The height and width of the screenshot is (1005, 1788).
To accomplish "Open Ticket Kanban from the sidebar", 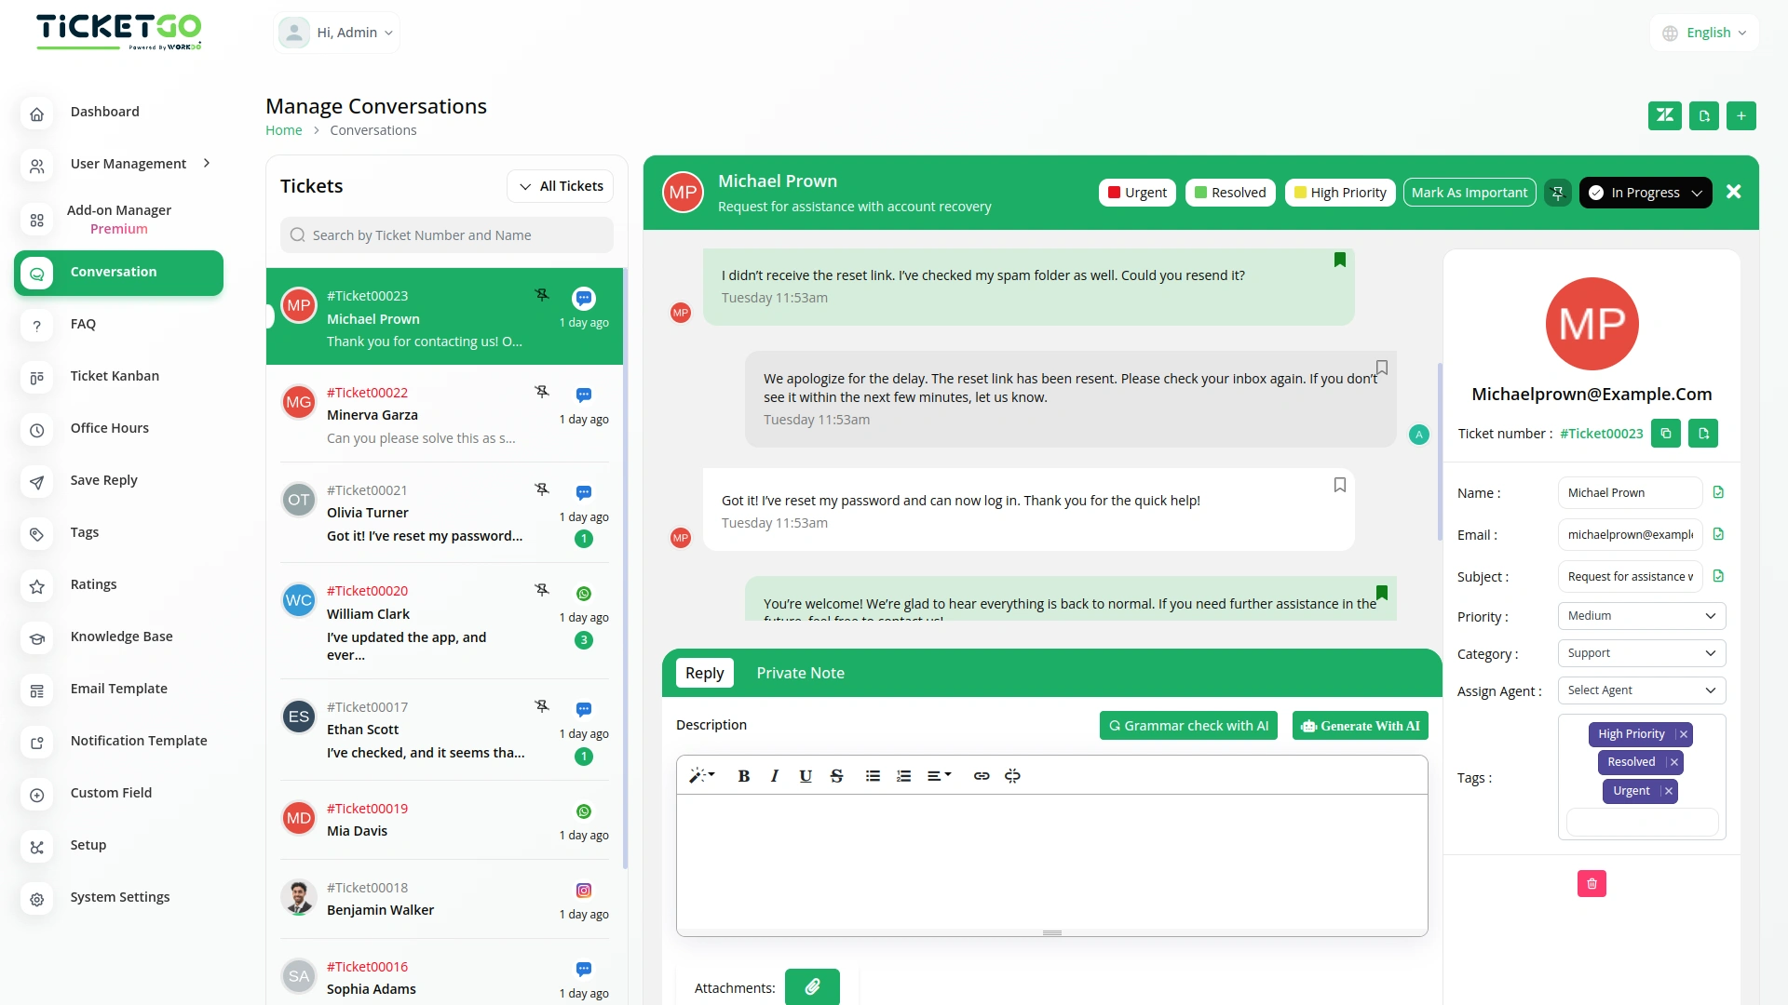I will (115, 375).
